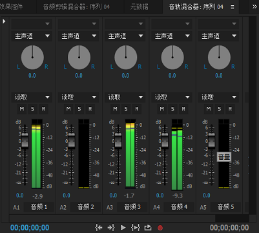The width and height of the screenshot is (259, 233).
Task: Go to In point transport button
Action: [x=99, y=227]
